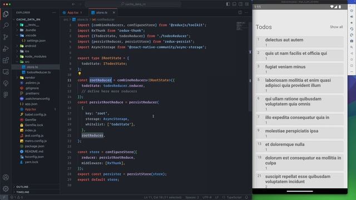Open the Manage gear icon
Viewport: 356px width, 200px height.
coord(6,188)
